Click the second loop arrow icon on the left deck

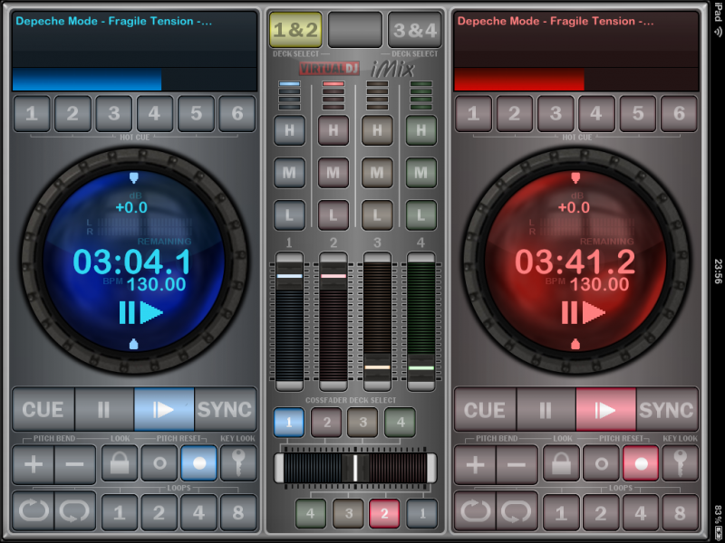(x=75, y=511)
